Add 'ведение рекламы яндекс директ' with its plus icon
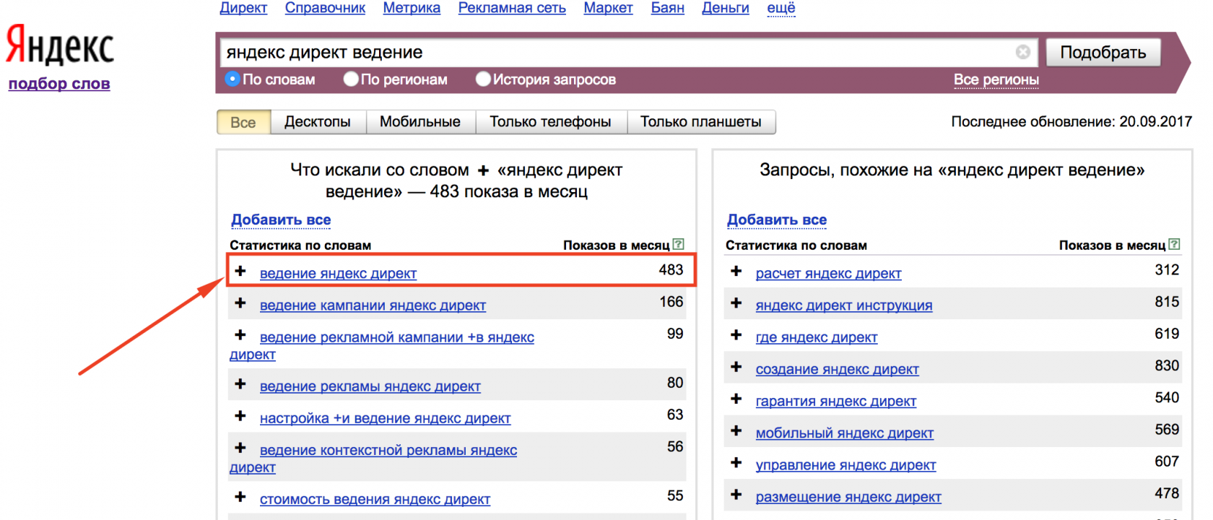The height and width of the screenshot is (520, 1213). [240, 383]
